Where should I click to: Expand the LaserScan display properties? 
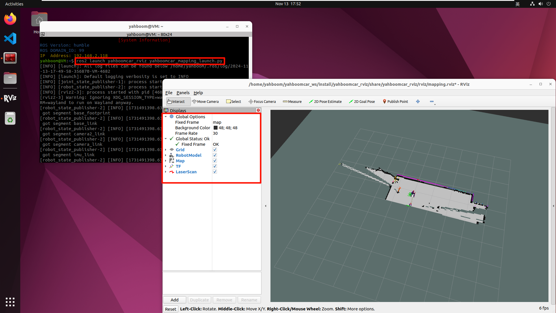point(166,172)
